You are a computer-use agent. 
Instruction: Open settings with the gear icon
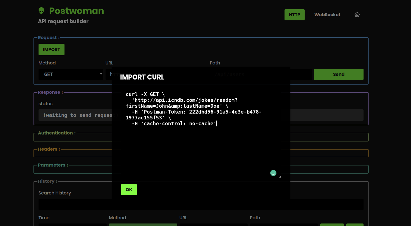click(357, 15)
